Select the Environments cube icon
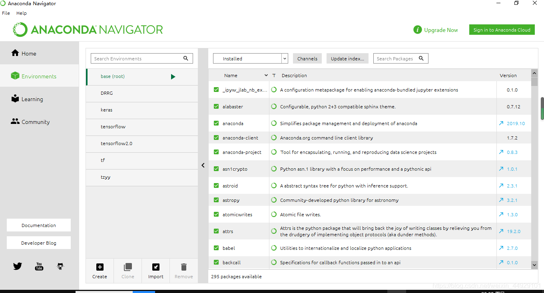Viewport: 544px width, 293px height. [15, 76]
